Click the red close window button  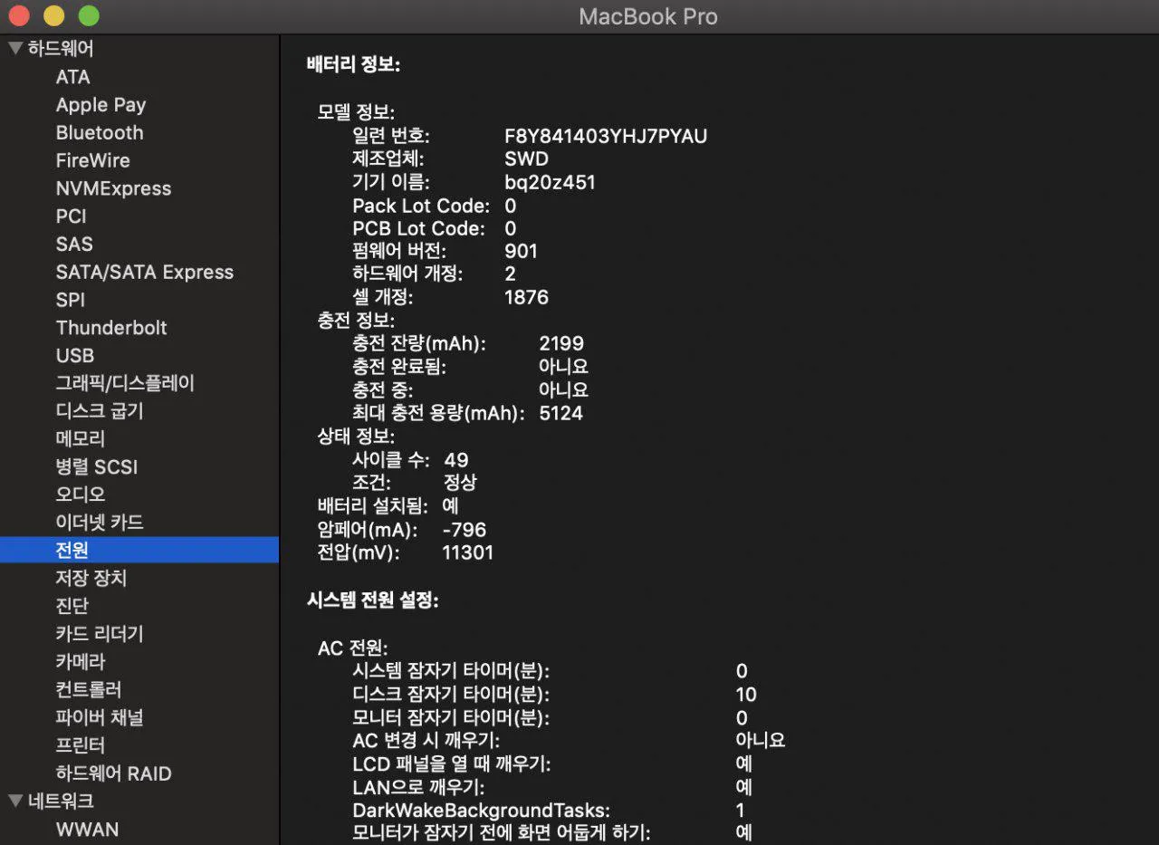[19, 15]
